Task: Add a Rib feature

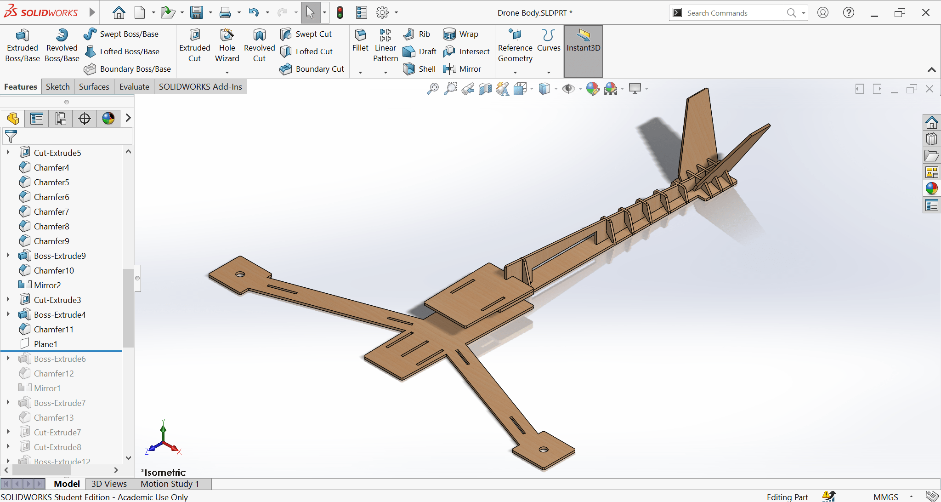Action: 416,34
